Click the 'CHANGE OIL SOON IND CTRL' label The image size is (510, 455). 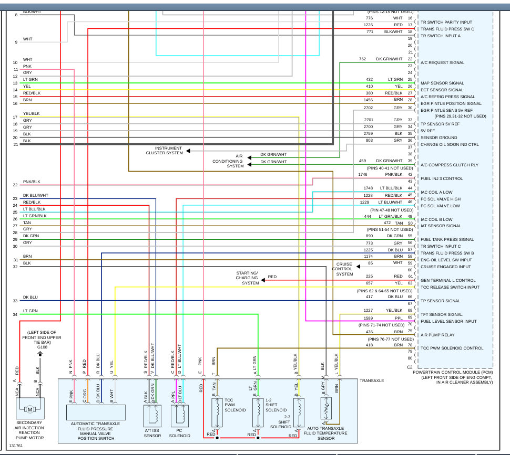[450, 144]
